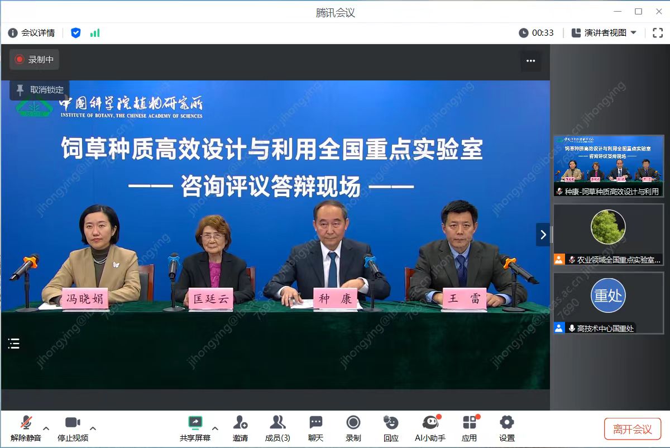
Task: Unpin video with 取消锁定
Action: pos(40,90)
